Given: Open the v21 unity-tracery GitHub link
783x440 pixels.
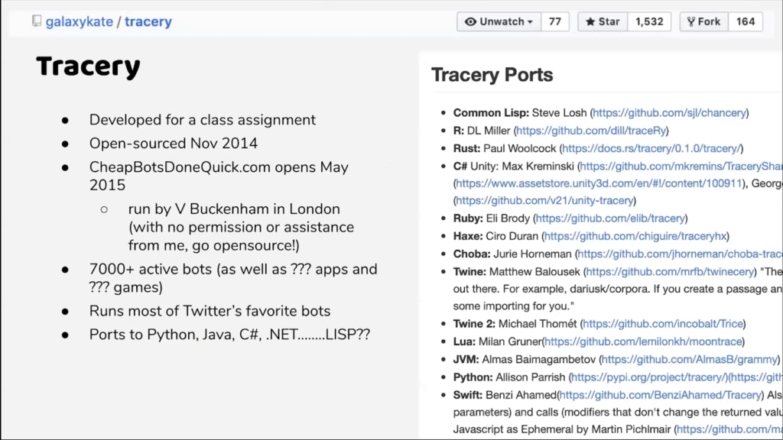Looking at the screenshot, I should [x=544, y=201].
